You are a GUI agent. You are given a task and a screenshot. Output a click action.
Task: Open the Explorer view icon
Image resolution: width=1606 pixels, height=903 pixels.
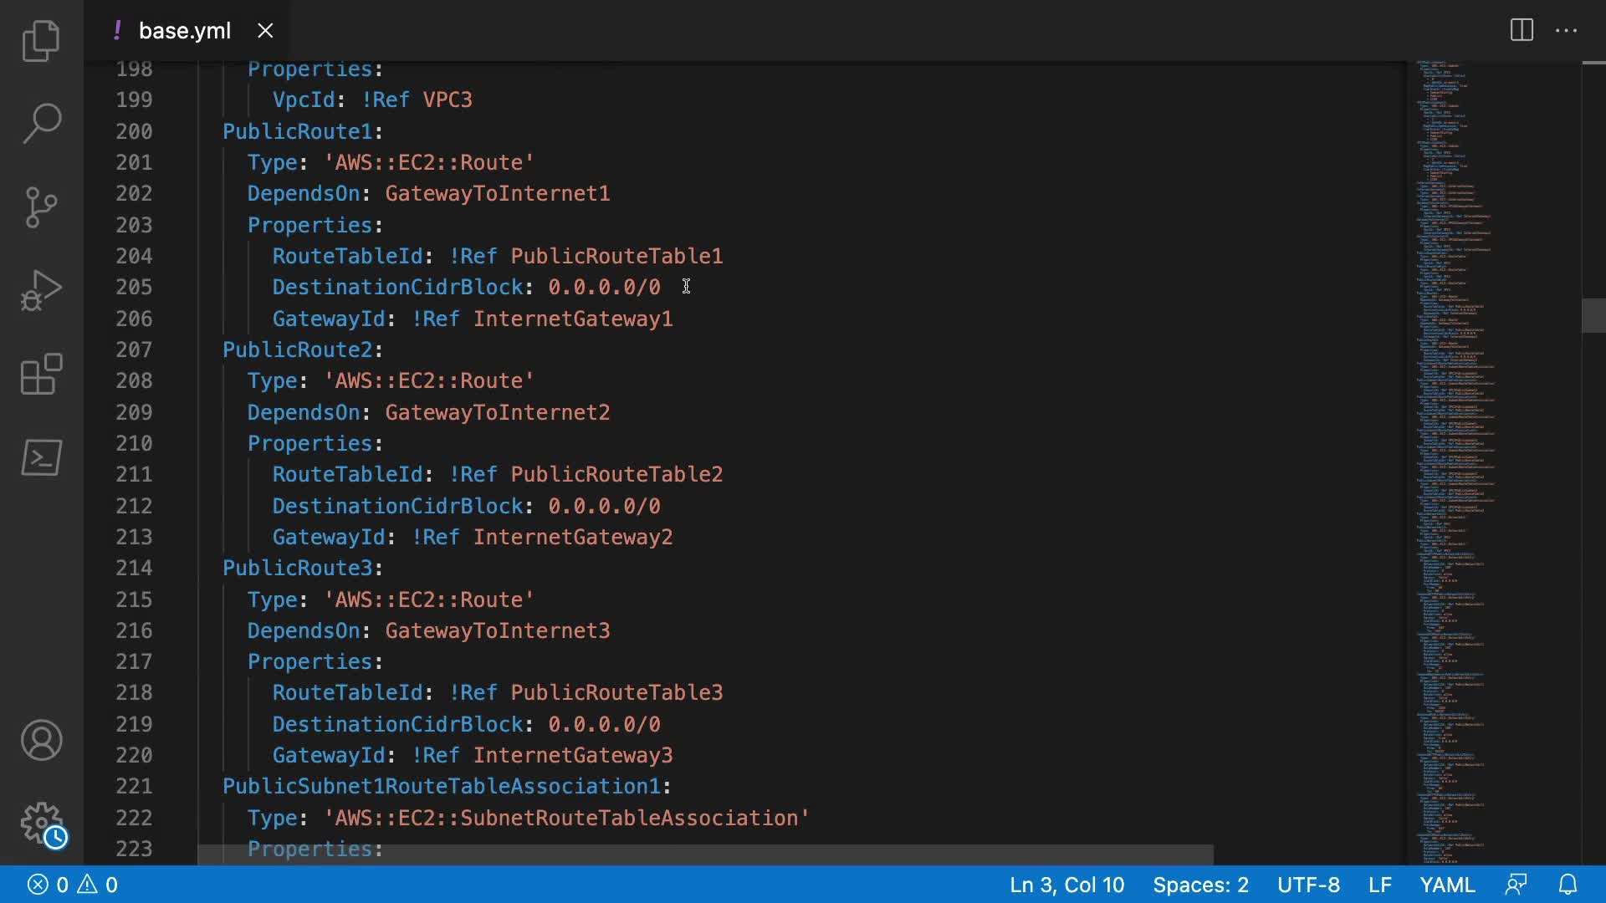(41, 40)
